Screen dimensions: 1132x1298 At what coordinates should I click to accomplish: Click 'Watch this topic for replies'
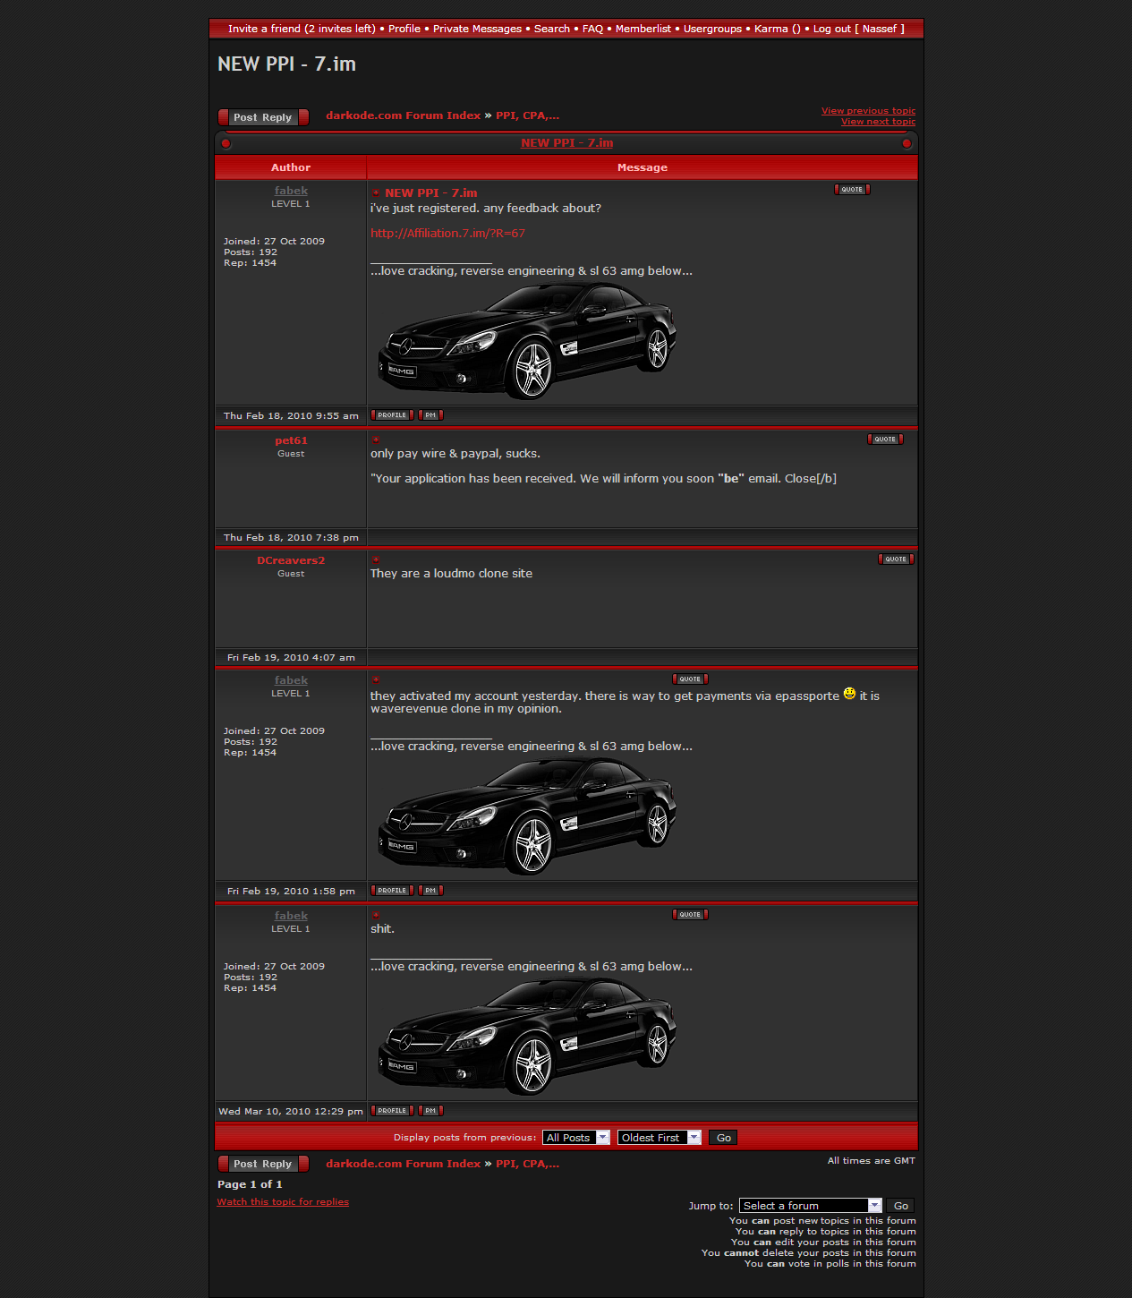click(x=283, y=1202)
